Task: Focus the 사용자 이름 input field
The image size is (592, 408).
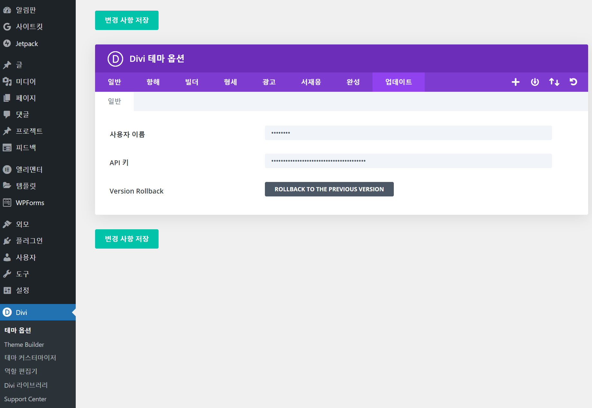Action: 408,133
